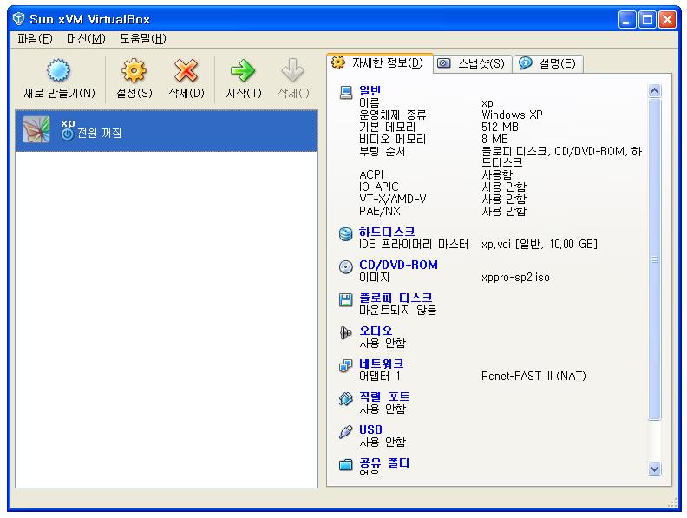Select the 자세한 정보(D) tab
Viewport: 687px width, 518px height.
click(380, 62)
